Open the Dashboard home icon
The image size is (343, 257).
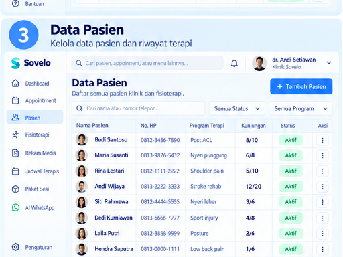point(15,83)
